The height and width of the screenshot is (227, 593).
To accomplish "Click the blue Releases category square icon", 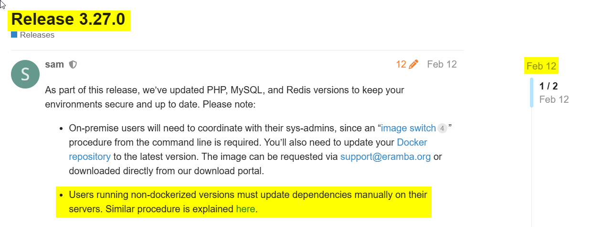I will tap(14, 35).
